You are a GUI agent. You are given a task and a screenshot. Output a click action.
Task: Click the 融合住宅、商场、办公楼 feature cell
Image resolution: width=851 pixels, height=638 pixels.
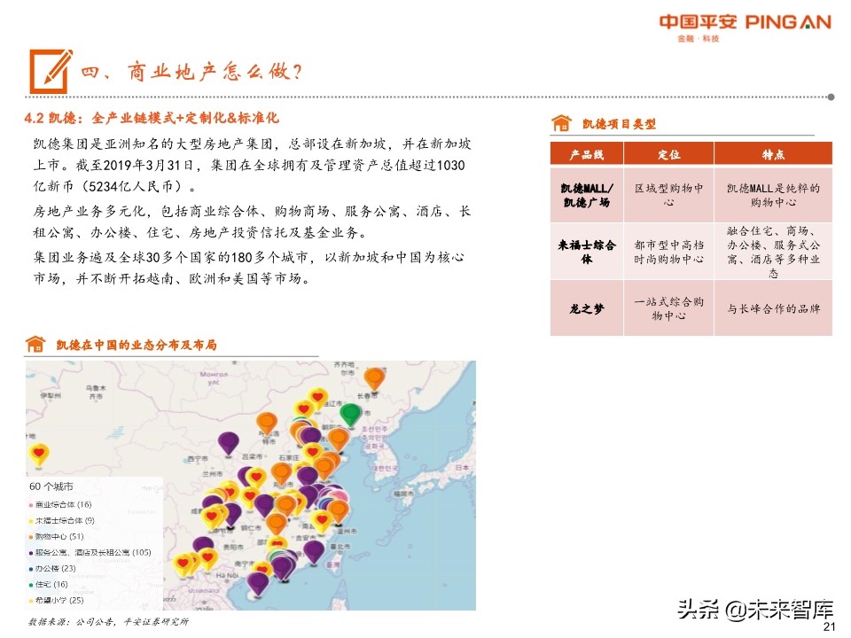[773, 252]
